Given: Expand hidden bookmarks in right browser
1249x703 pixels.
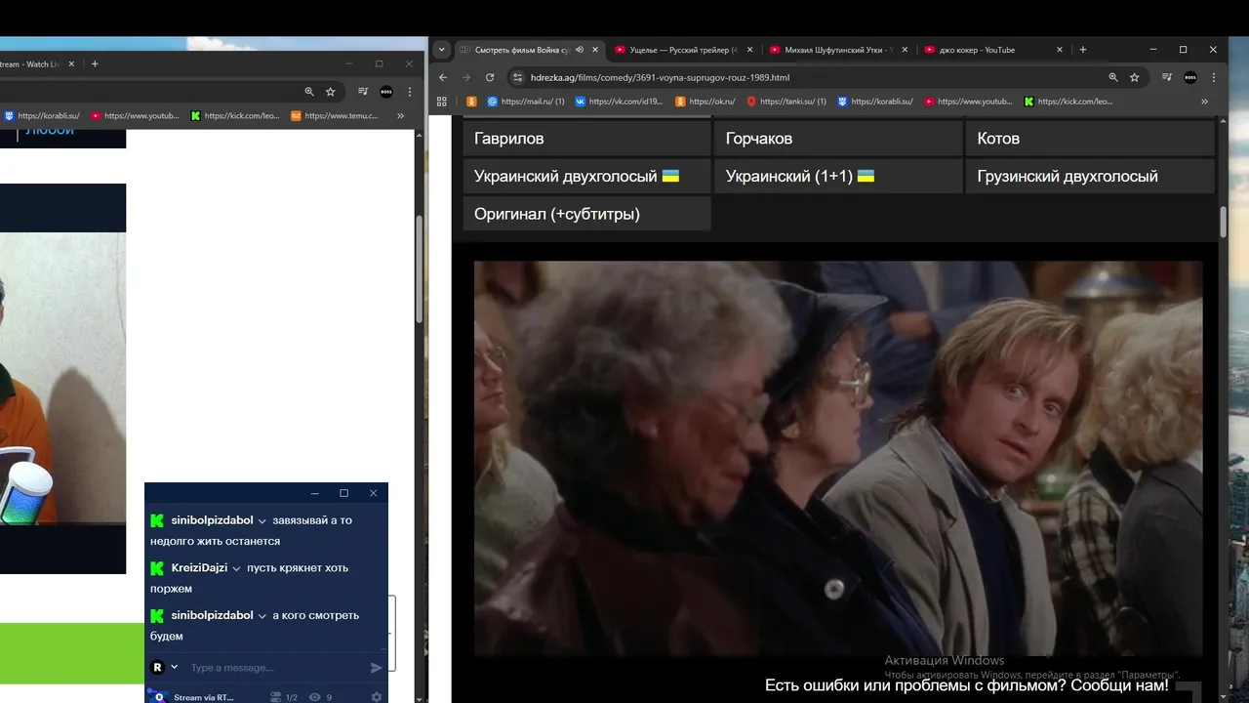Looking at the screenshot, I should pyautogui.click(x=1204, y=102).
